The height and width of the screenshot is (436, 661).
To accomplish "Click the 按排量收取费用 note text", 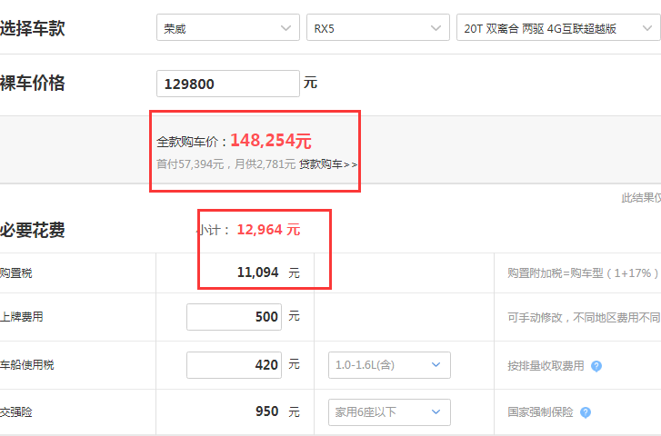I will (546, 366).
